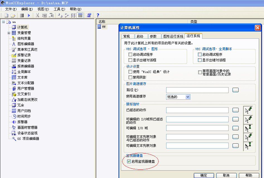Open the 文件 menu
The height and width of the screenshot is (178, 264).
(11, 9)
